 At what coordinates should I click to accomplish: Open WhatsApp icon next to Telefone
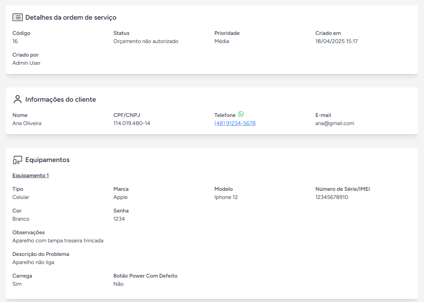coord(241,114)
